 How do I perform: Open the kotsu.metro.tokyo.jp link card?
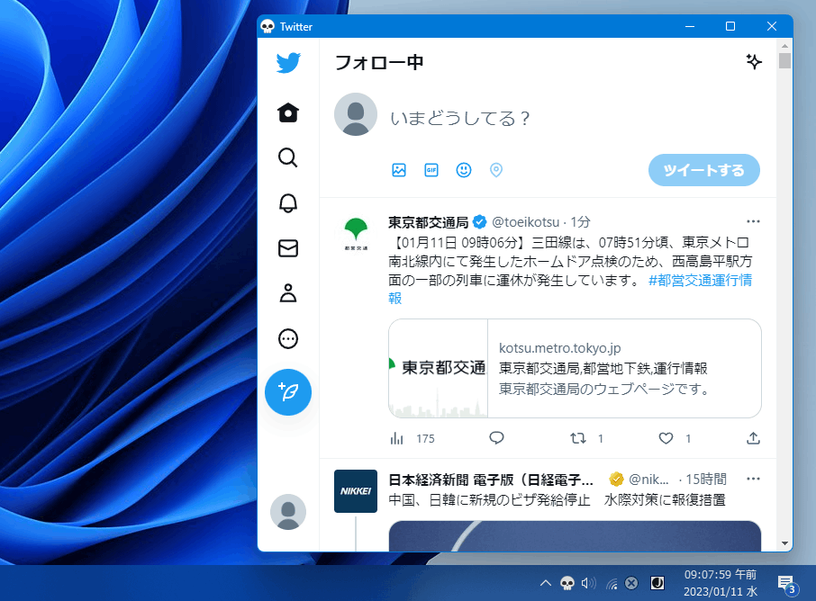click(x=575, y=369)
